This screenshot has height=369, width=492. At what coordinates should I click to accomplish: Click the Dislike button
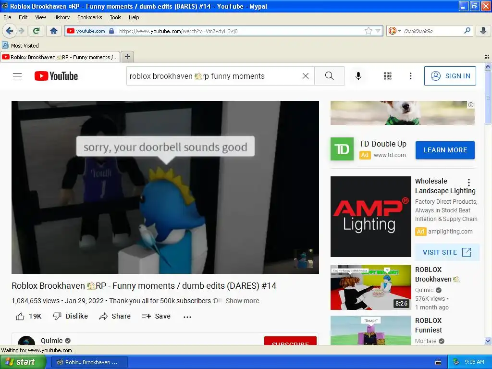(70, 316)
